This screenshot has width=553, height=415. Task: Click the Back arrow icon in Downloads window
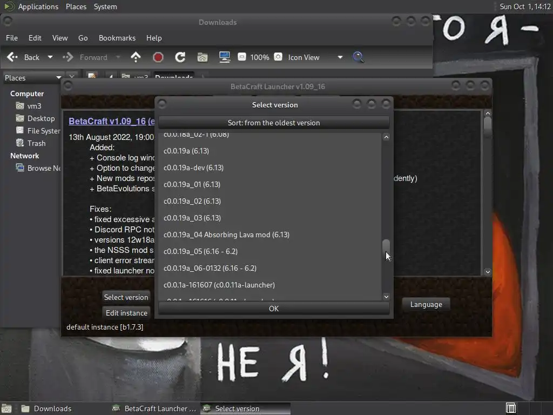(12, 57)
